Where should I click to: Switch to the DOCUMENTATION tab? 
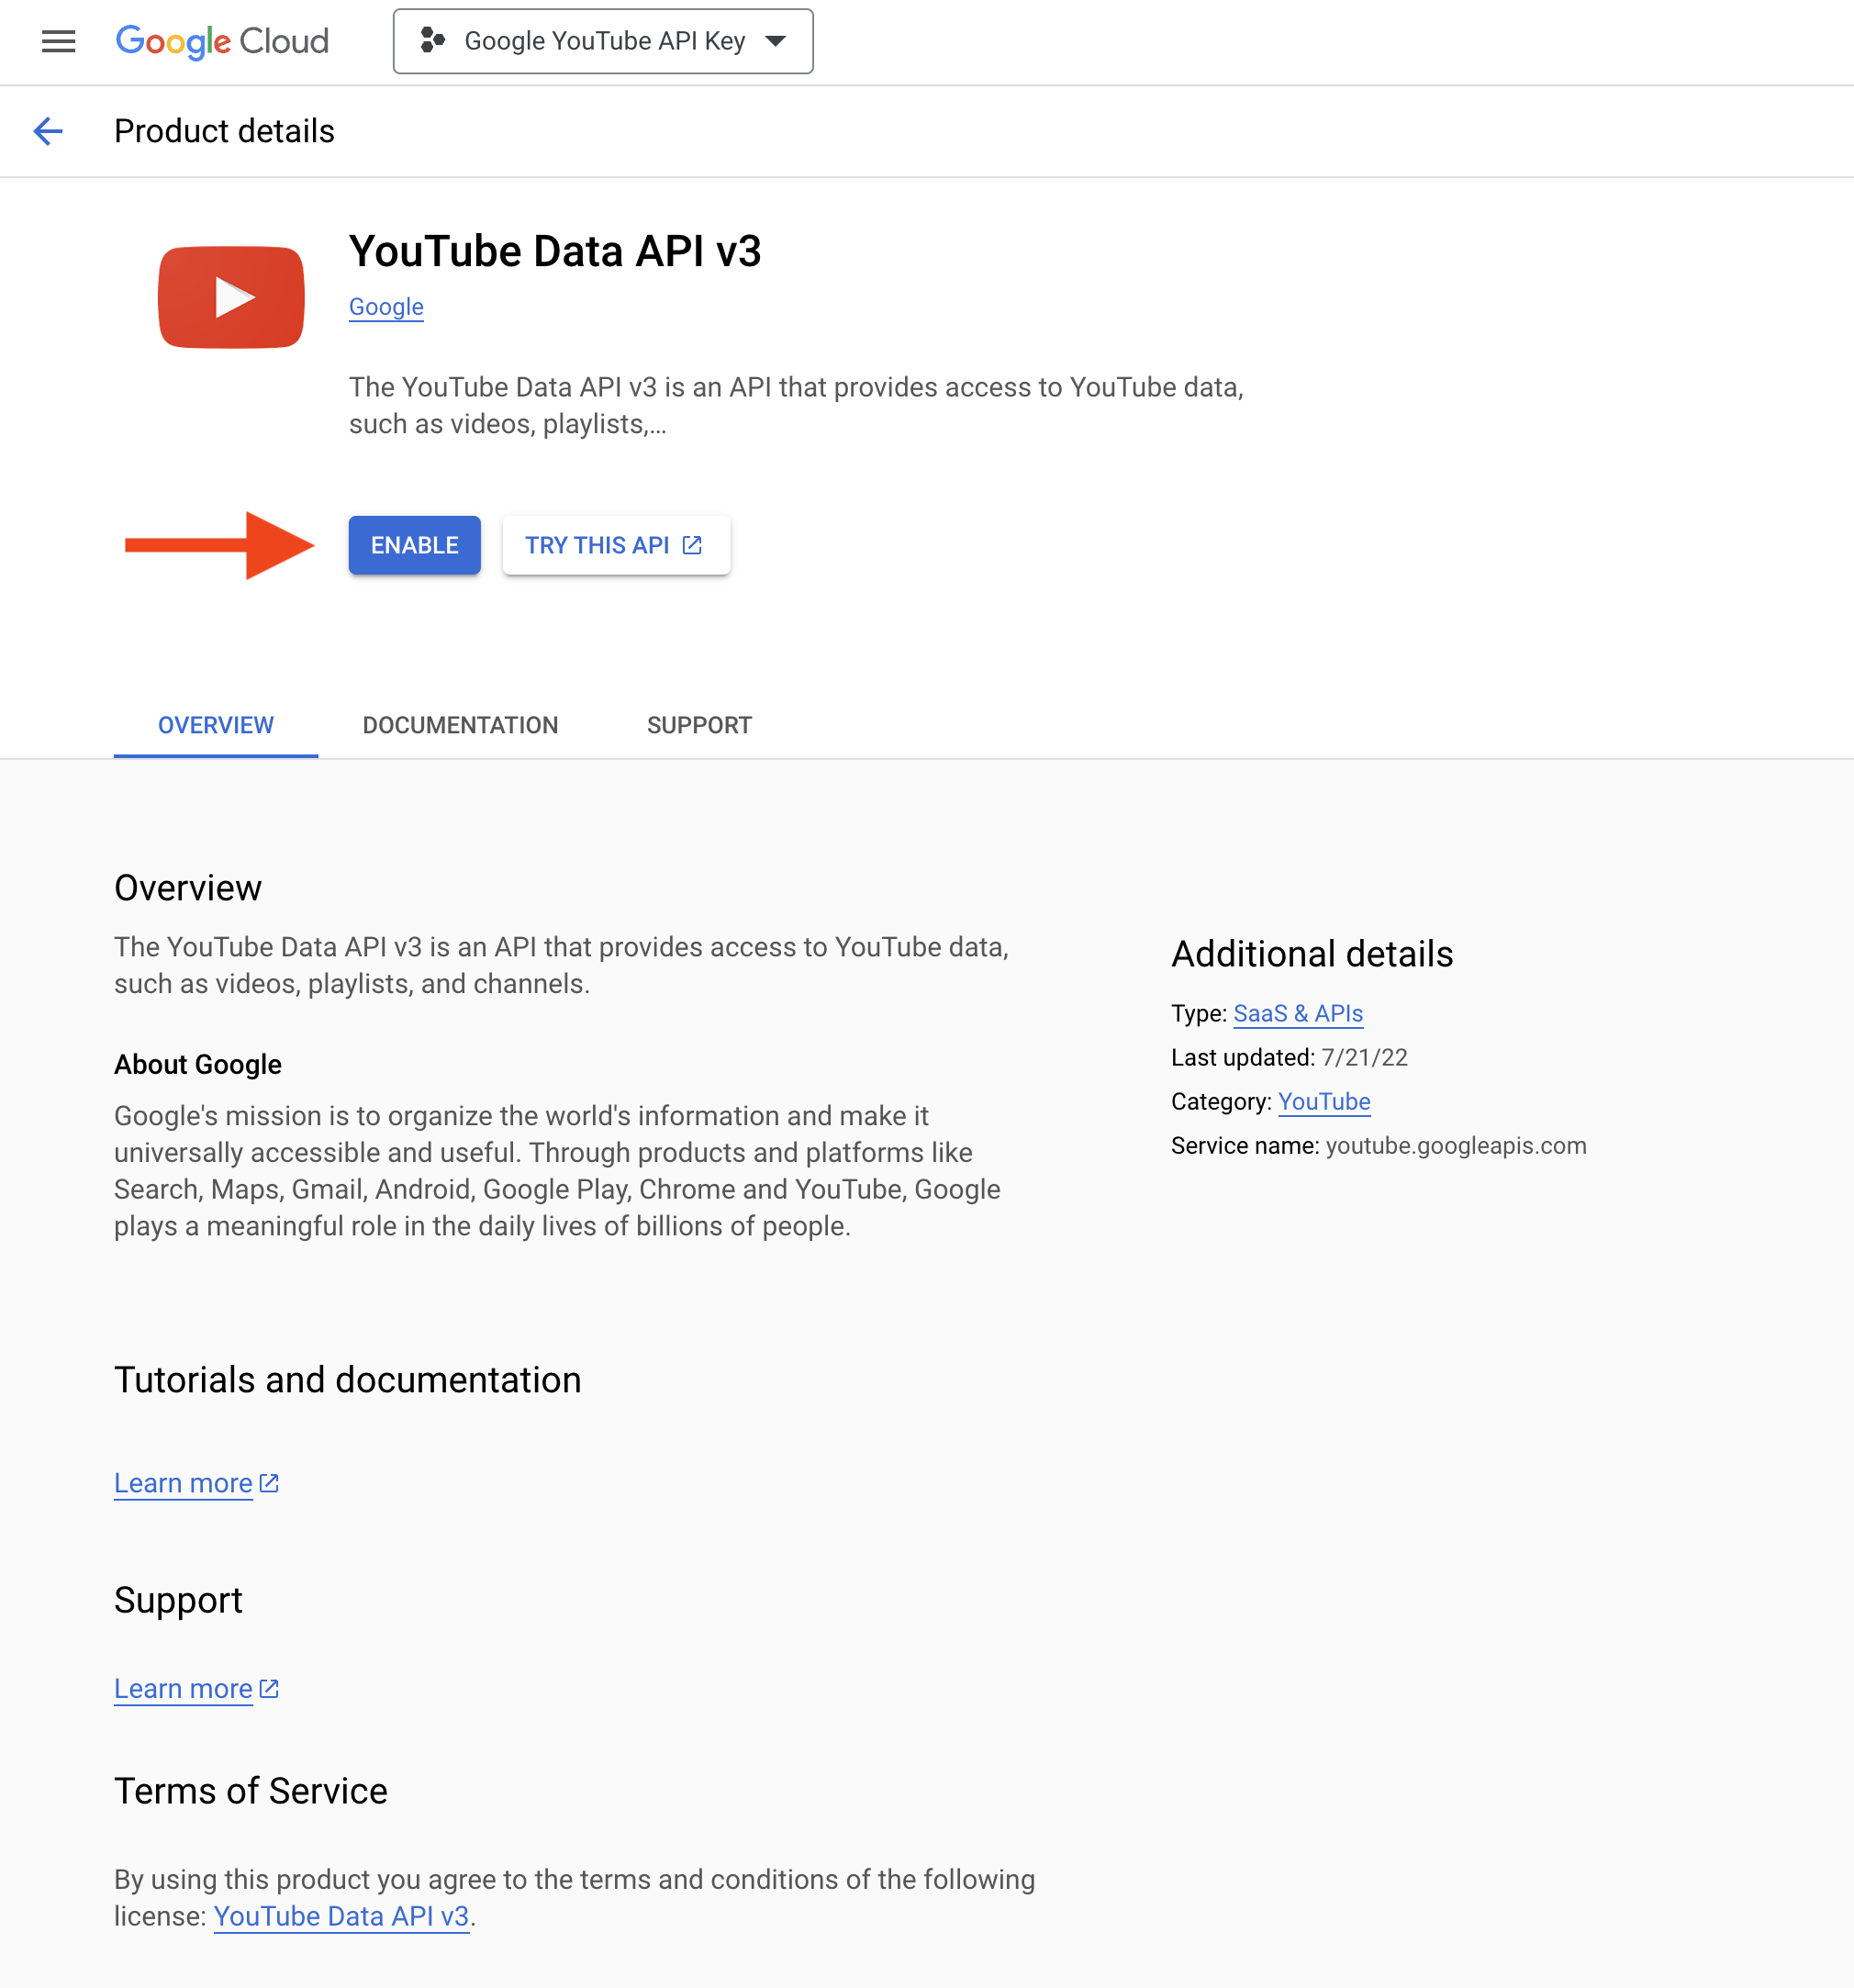pyautogui.click(x=460, y=725)
